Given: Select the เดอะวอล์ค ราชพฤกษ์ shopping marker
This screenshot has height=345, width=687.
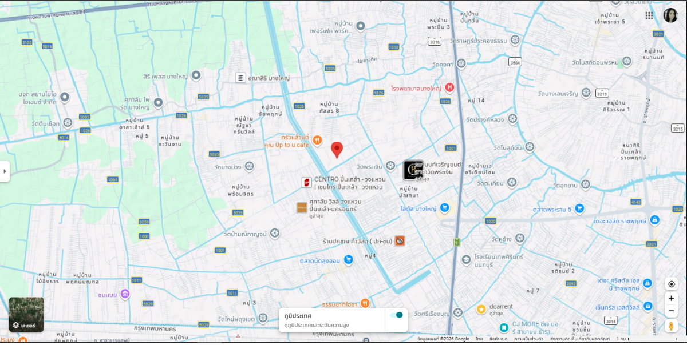Looking at the screenshot, I should point(654,220).
